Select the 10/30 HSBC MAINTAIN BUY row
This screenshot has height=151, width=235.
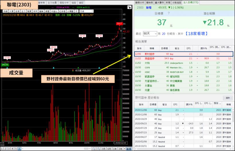pyautogui.click(x=184, y=72)
